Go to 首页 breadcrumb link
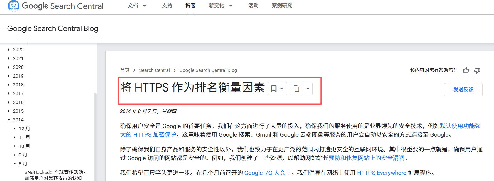The image size is (494, 181). [x=125, y=70]
